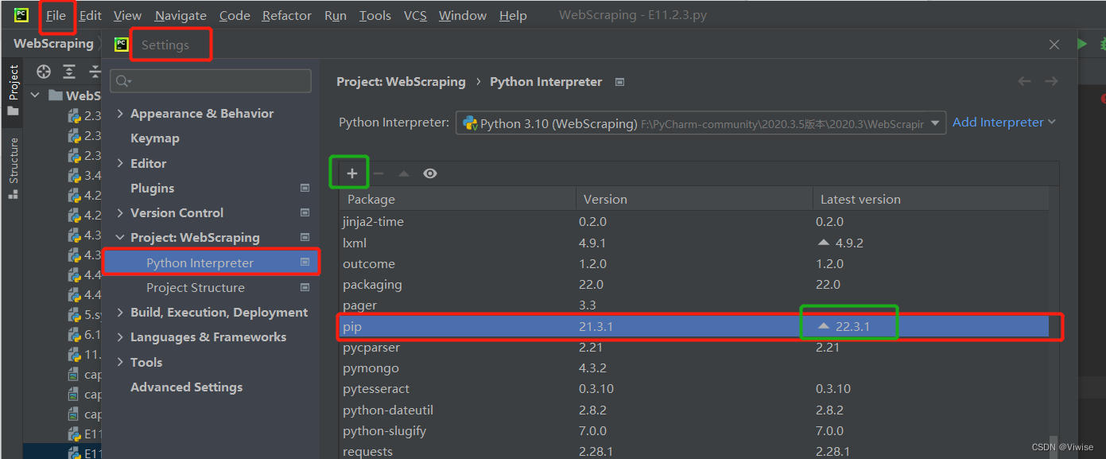This screenshot has height=459, width=1106.
Task: Select the 5.sy file in Project tree
Action: (84, 314)
